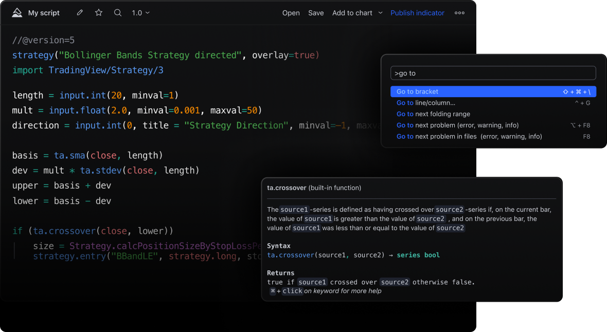
Task: Save the script
Action: [x=316, y=13]
